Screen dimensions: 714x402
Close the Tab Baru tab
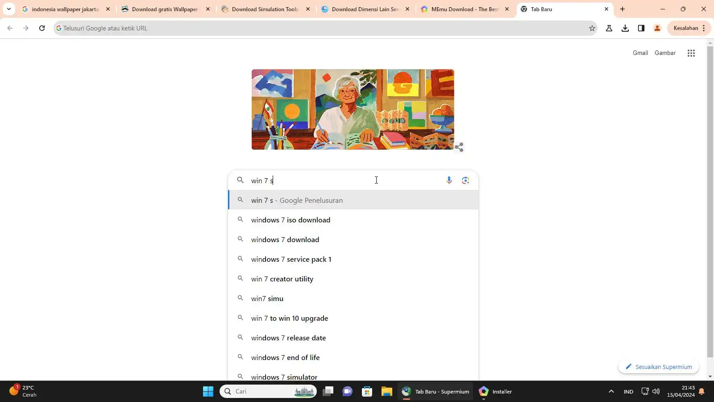(x=606, y=9)
